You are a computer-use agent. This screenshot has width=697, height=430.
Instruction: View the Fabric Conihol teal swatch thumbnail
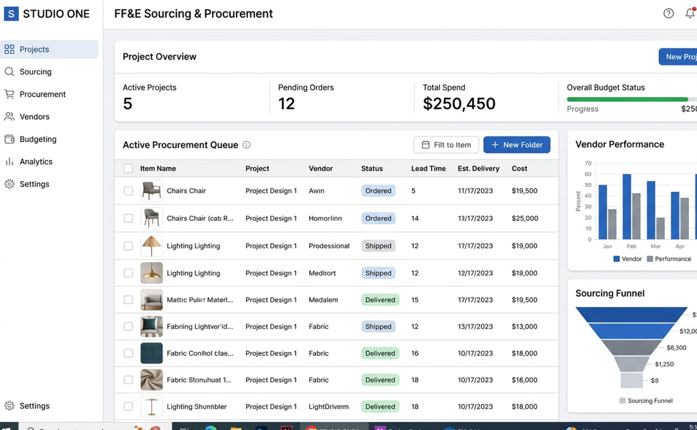[x=151, y=353]
